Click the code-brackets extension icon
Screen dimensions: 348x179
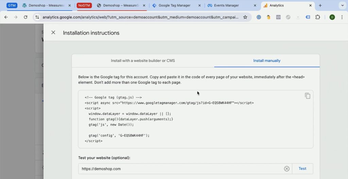278,17
